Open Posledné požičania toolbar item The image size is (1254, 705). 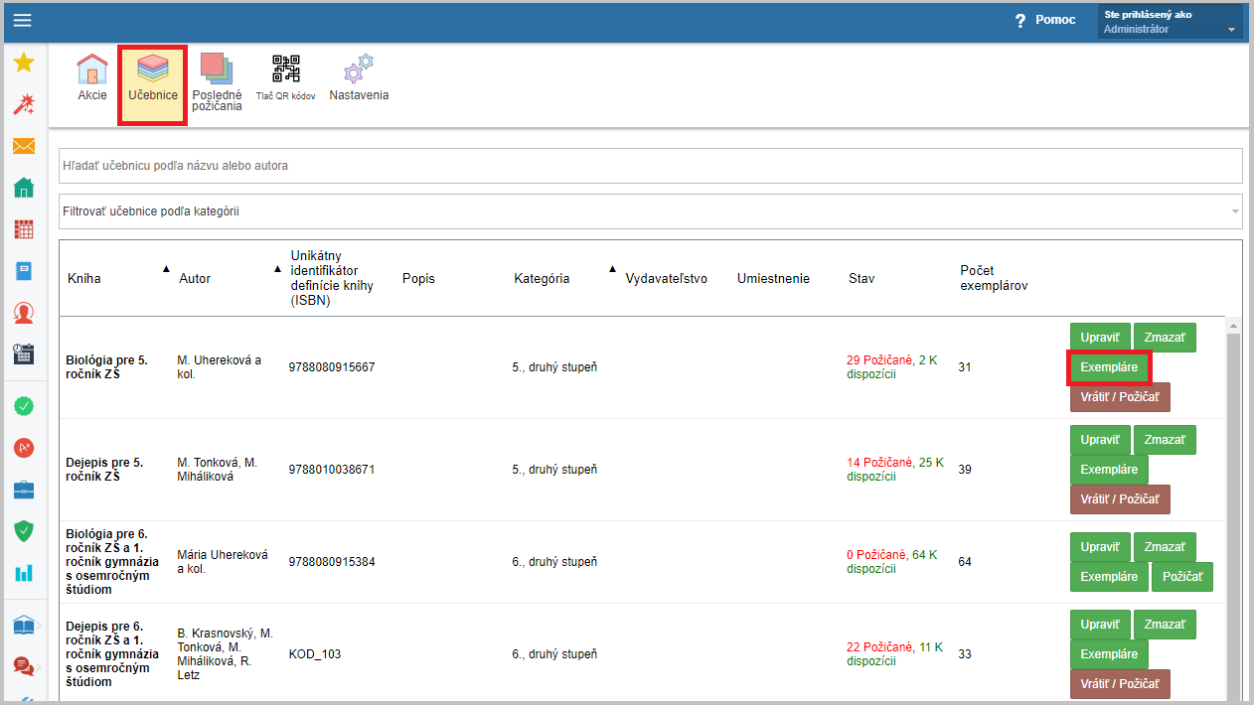pyautogui.click(x=217, y=81)
